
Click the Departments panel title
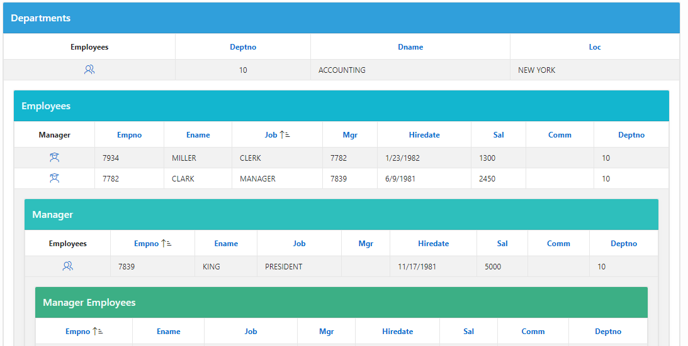tap(40, 18)
